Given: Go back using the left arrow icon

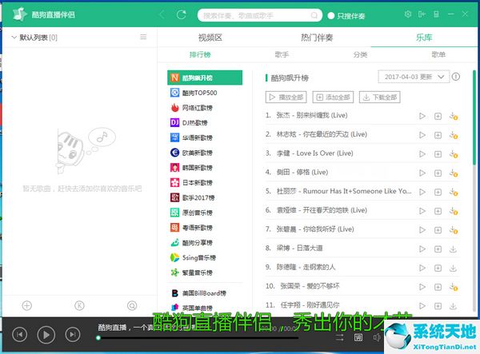Looking at the screenshot, I should (x=162, y=14).
